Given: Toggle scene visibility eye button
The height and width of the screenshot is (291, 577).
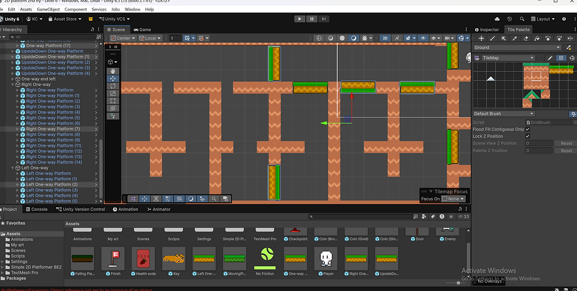Looking at the screenshot, I should coord(423,38).
